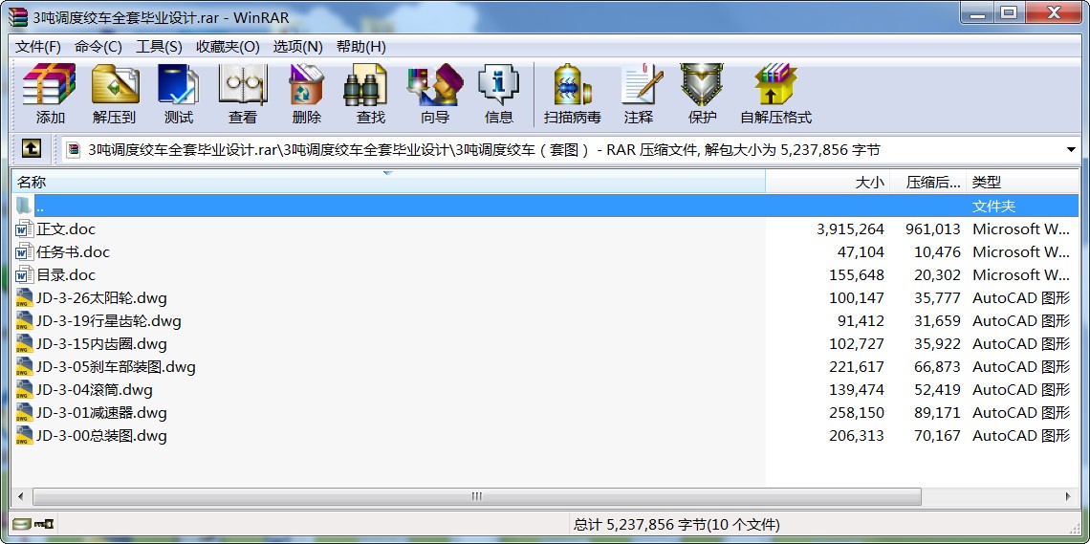Open the 查看 (View) tool
Viewport: 1090px width, 544px height.
point(242,94)
